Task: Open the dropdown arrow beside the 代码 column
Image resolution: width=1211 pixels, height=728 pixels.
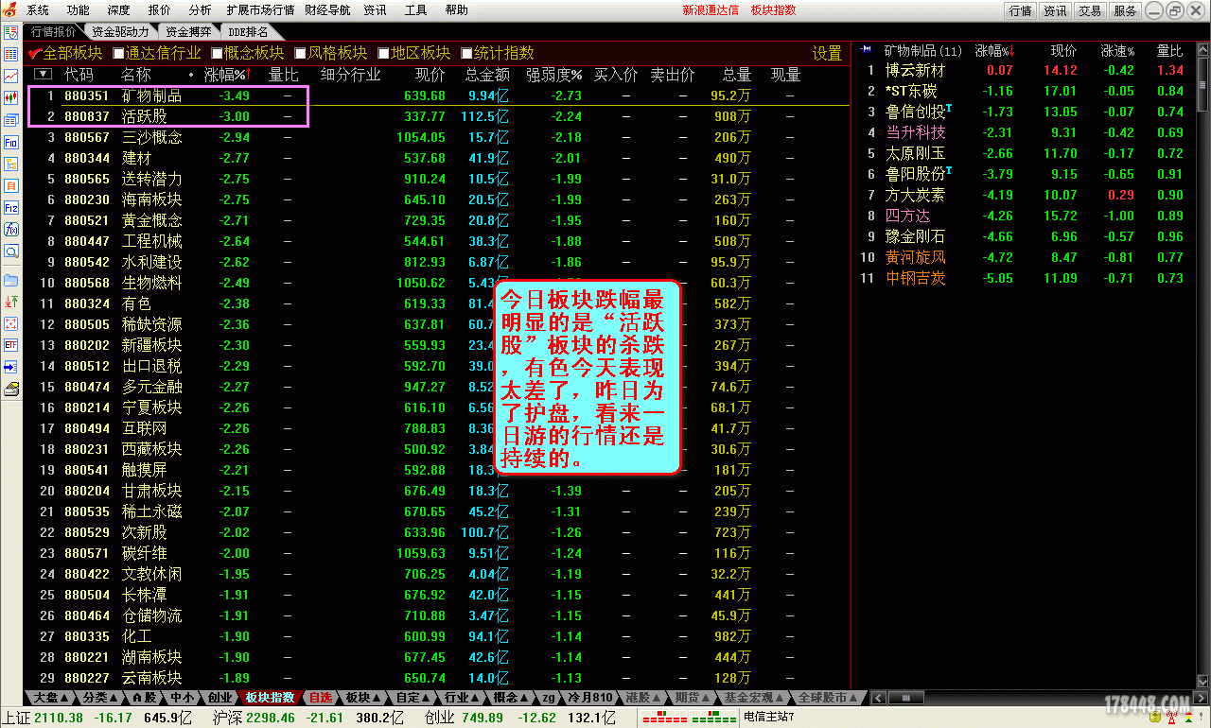Action: [44, 74]
